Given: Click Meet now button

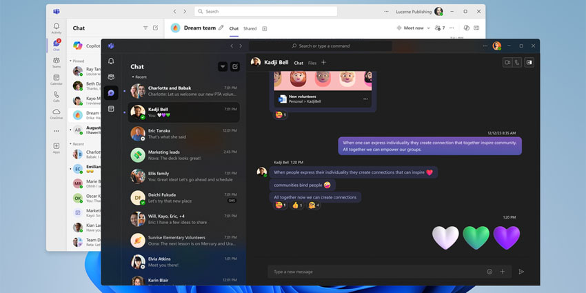Looking at the screenshot, I should [x=410, y=28].
